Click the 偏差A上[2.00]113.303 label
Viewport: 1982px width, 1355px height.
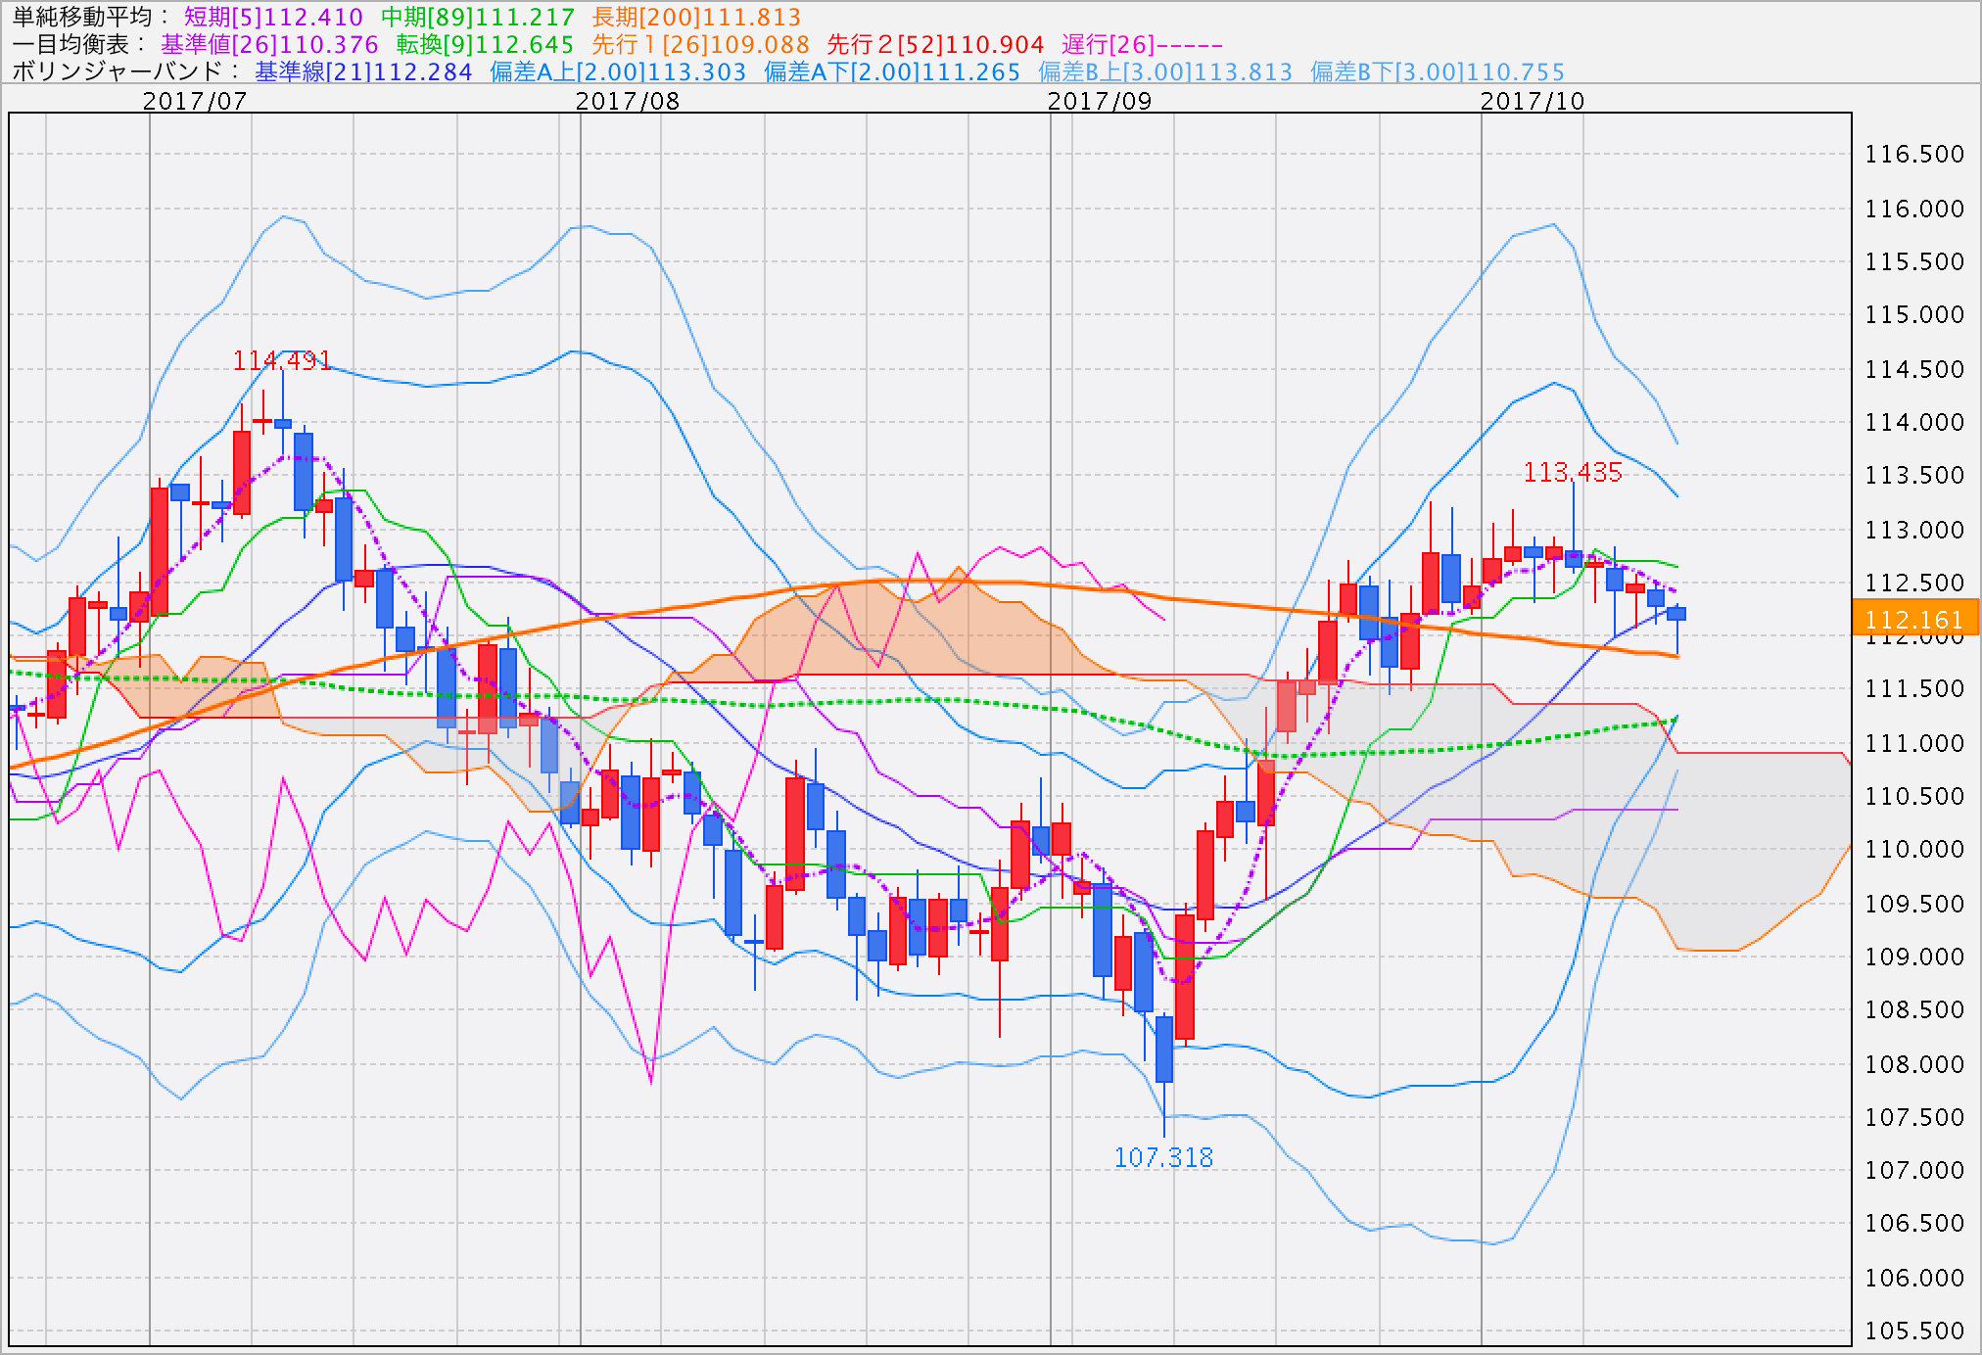618,71
